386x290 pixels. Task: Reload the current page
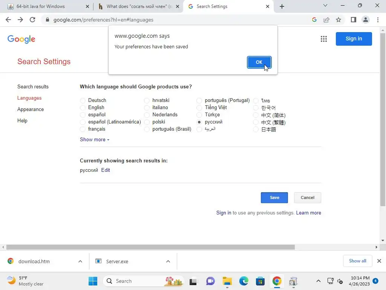pyautogui.click(x=32, y=20)
